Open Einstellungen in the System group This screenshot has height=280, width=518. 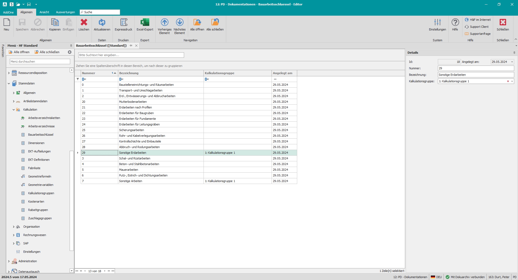pos(437,23)
